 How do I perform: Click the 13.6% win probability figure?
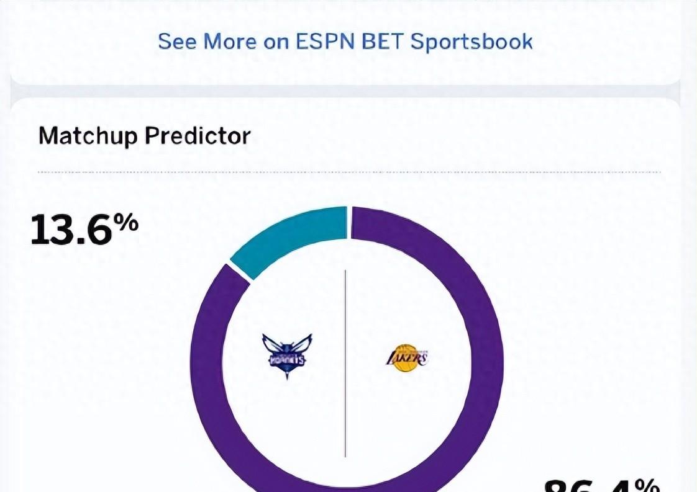click(84, 229)
